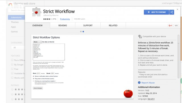Open the Block dropdown in the screenshot
The image size is (182, 103).
click(x=37, y=42)
